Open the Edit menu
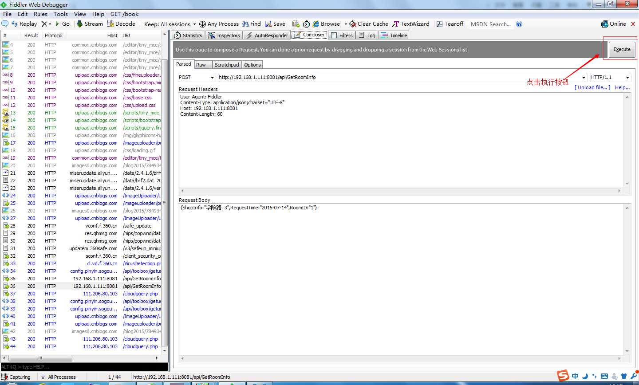The width and height of the screenshot is (639, 385). pos(23,14)
